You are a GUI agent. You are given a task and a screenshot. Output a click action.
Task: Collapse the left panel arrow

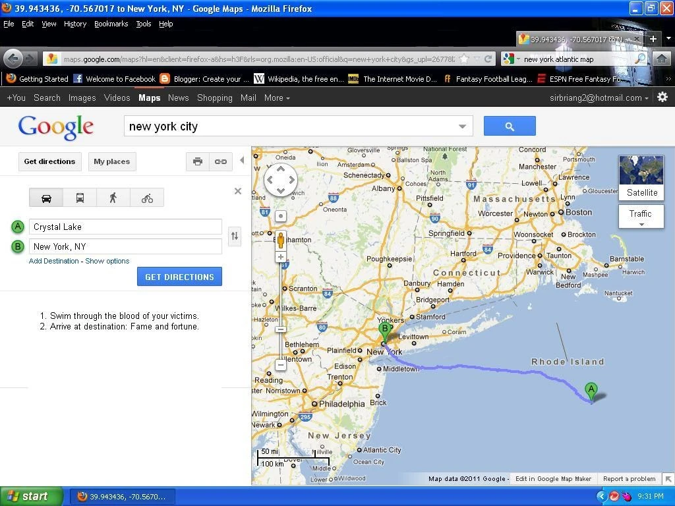click(x=242, y=160)
